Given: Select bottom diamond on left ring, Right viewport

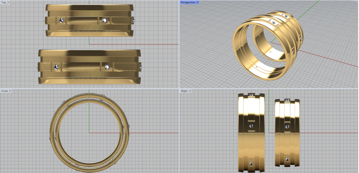Looking at the screenshot, I should pyautogui.click(x=251, y=163).
